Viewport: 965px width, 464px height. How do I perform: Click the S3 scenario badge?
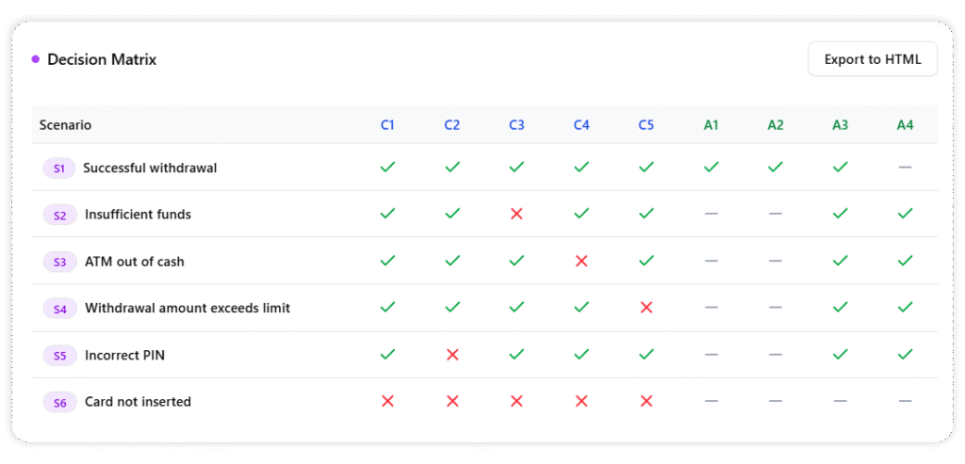(x=59, y=262)
